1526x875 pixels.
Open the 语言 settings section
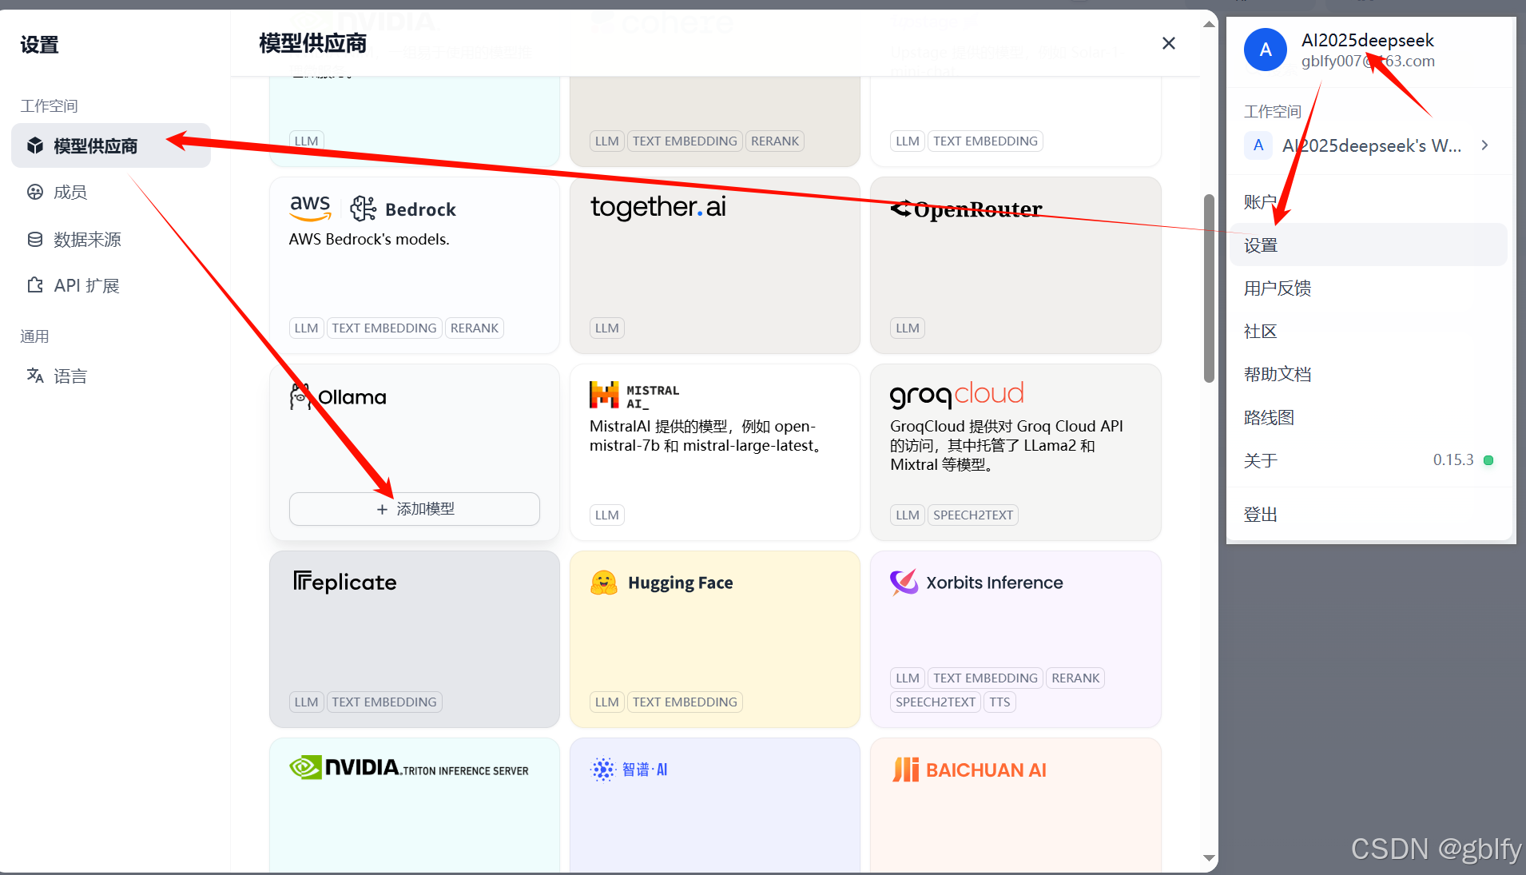click(x=111, y=376)
